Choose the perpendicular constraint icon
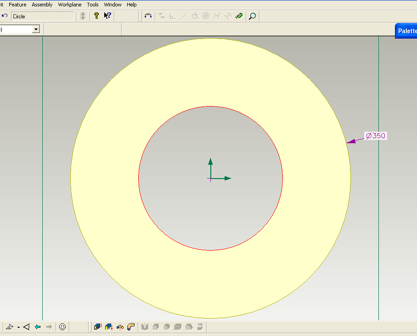The width and height of the screenshot is (417, 336). [x=173, y=16]
